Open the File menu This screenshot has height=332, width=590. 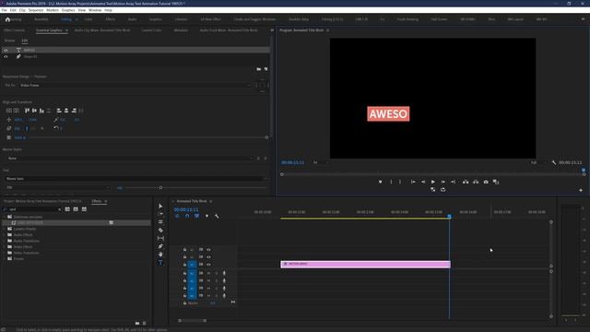click(4, 10)
